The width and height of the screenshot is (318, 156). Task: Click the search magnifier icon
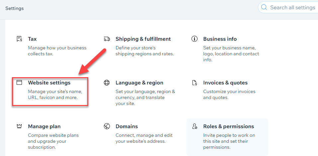264,8
